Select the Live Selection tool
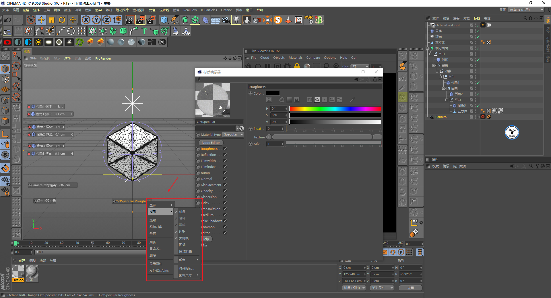This screenshot has height=298, width=551. (31, 20)
